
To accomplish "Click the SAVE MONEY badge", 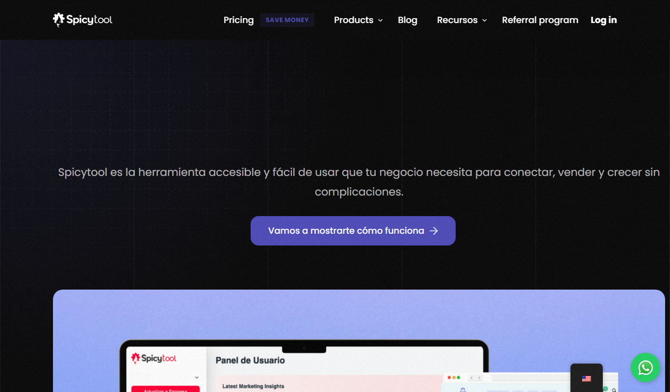I will (x=287, y=20).
